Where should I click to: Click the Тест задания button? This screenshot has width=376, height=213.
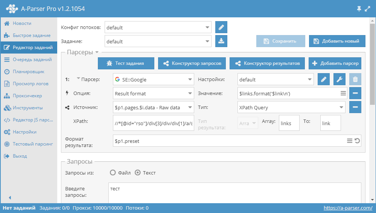(x=126, y=63)
